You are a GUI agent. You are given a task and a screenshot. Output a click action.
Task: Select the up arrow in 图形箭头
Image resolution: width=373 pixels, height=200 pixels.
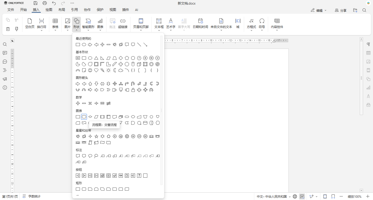90,84
